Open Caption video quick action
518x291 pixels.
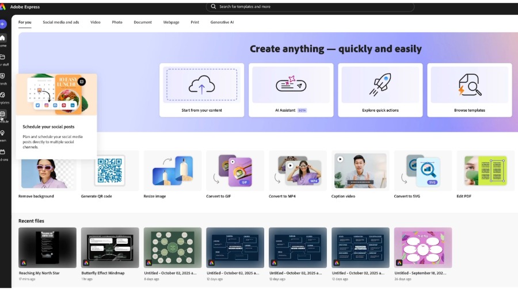tap(360, 175)
